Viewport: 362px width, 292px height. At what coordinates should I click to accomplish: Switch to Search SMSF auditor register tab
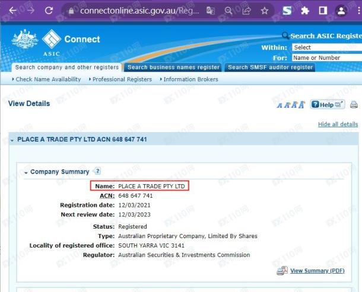coord(270,68)
